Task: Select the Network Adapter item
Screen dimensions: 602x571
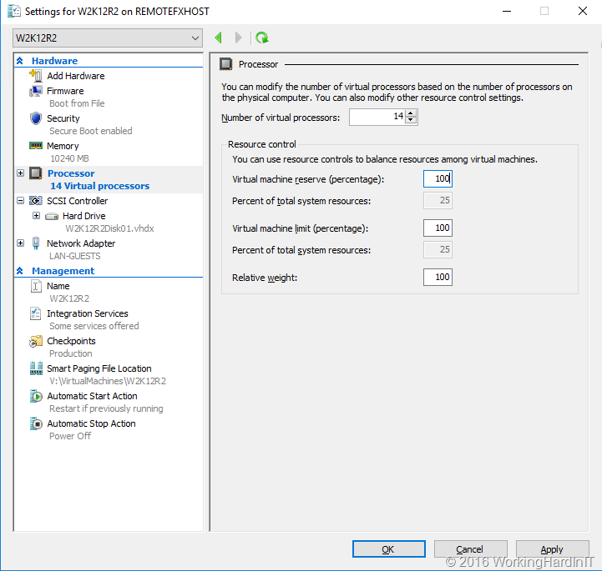Action: (x=81, y=243)
